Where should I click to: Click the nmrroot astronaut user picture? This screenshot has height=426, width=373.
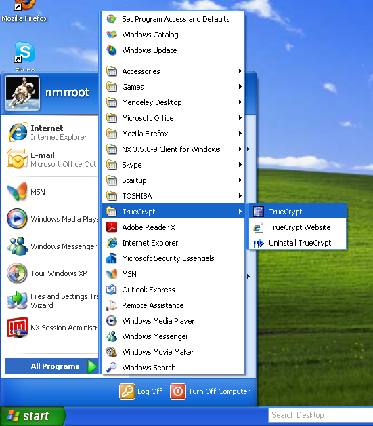tap(22, 93)
